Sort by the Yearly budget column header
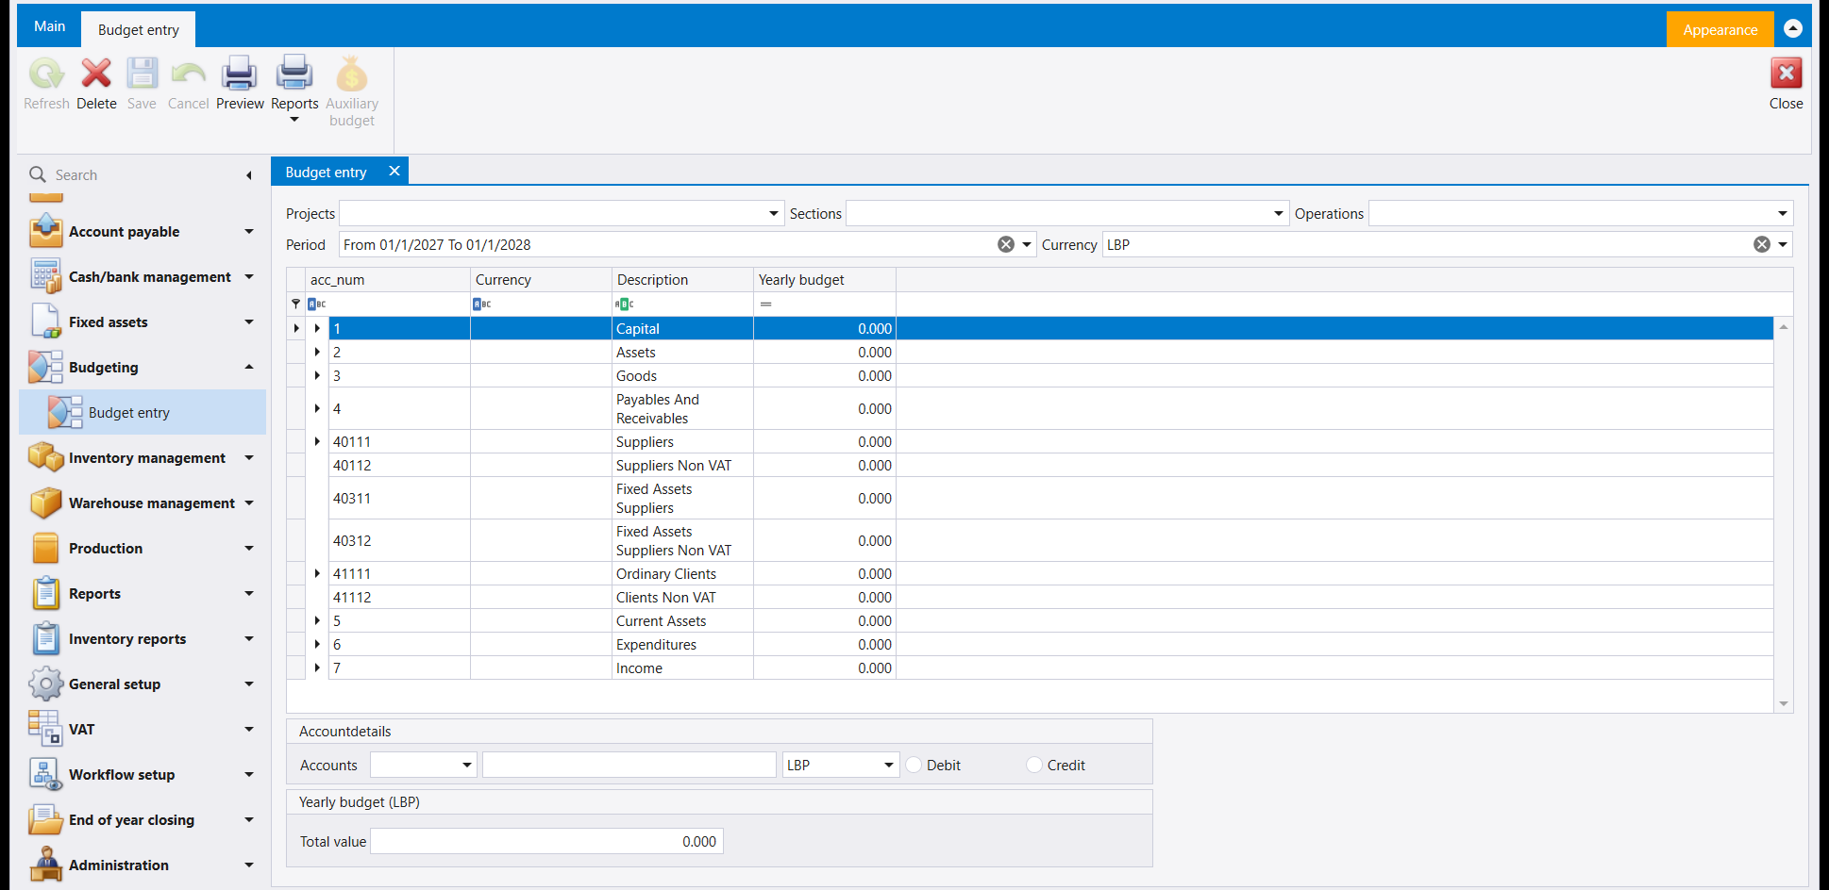The image size is (1829, 890). coord(824,280)
